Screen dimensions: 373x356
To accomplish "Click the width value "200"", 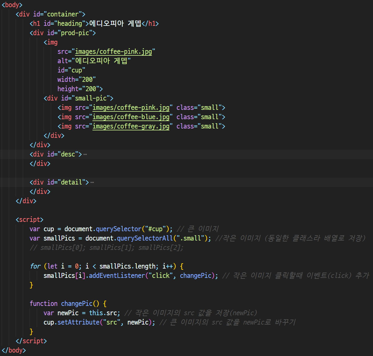I will [87, 80].
